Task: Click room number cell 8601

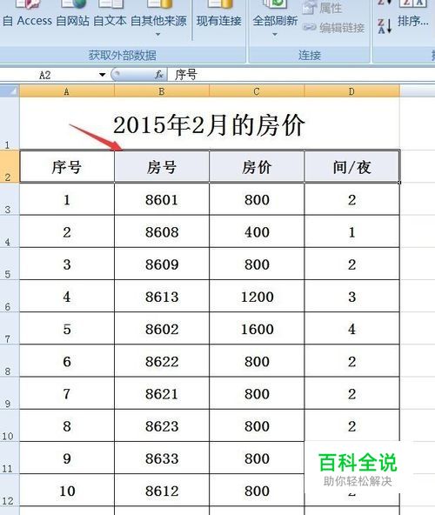Action: pos(162,199)
